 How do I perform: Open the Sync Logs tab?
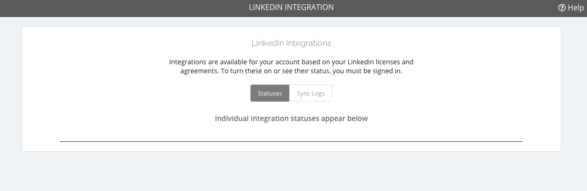point(311,93)
